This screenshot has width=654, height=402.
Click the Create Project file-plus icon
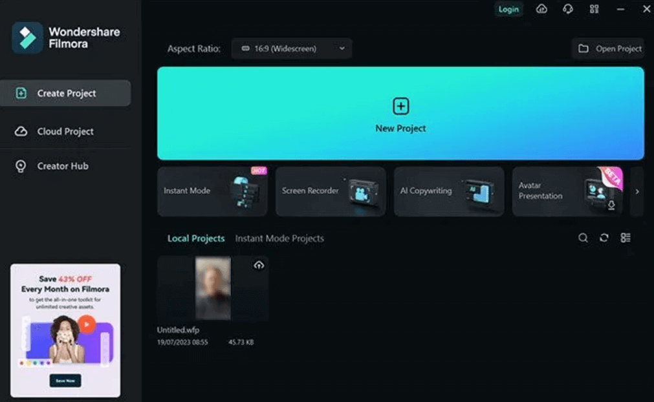click(x=21, y=93)
